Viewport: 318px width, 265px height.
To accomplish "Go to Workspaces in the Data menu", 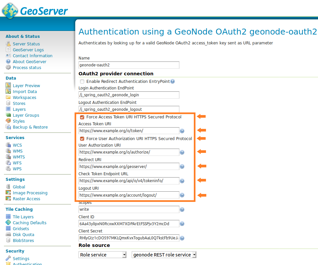I will [24, 97].
